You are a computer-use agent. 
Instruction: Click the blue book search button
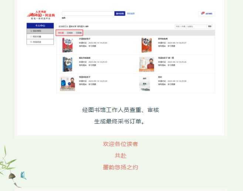click(120, 14)
